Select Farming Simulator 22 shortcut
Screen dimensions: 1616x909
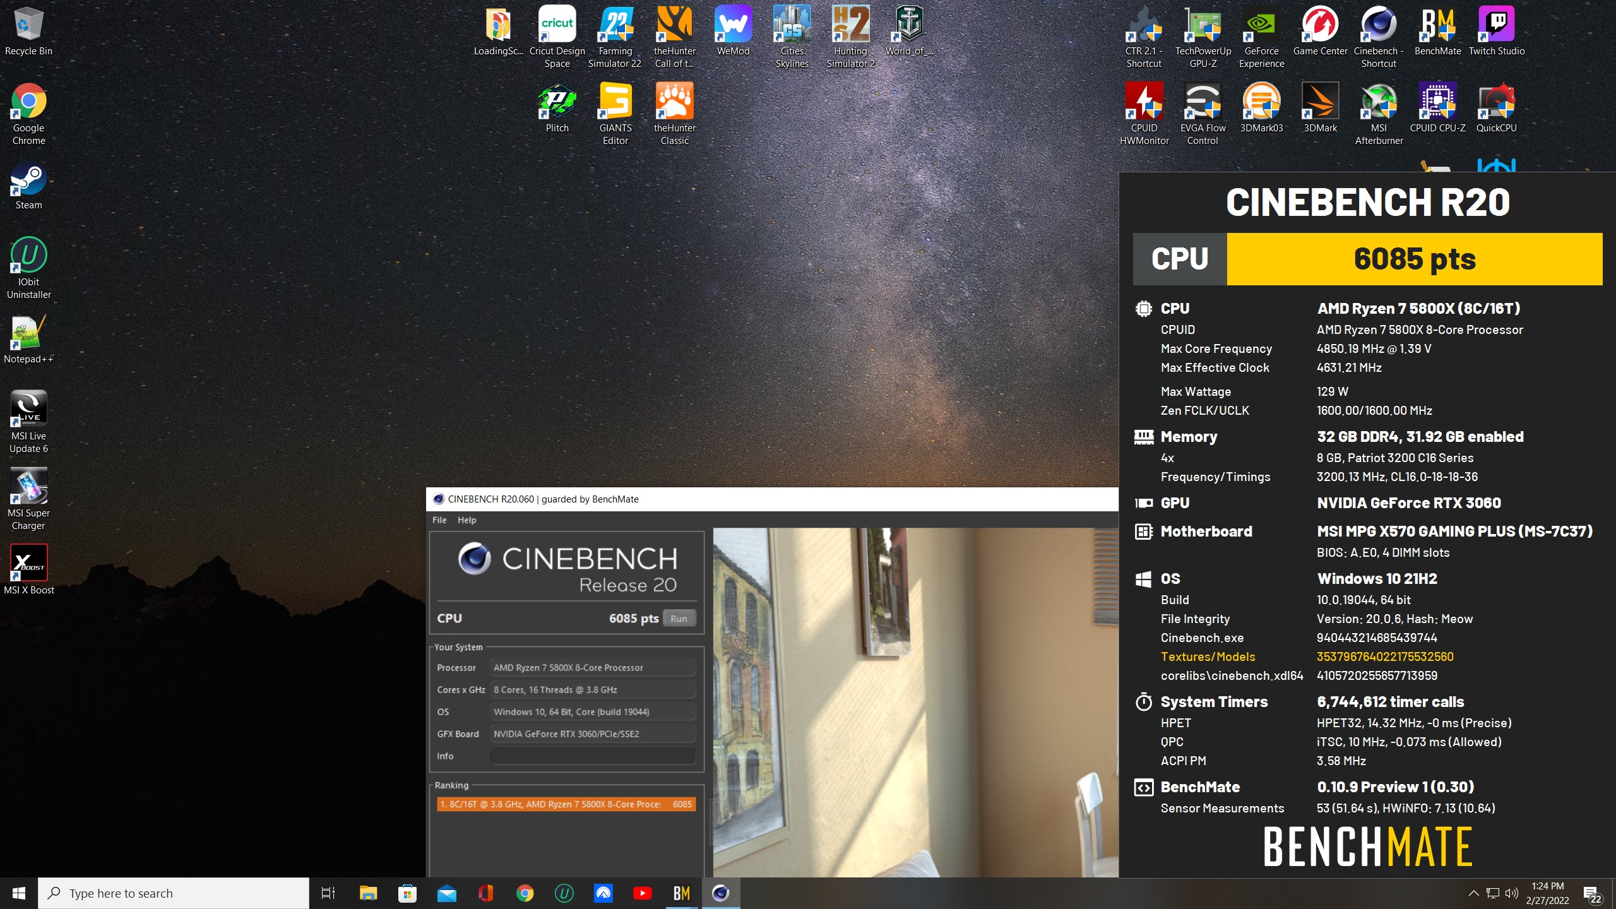[x=615, y=37]
